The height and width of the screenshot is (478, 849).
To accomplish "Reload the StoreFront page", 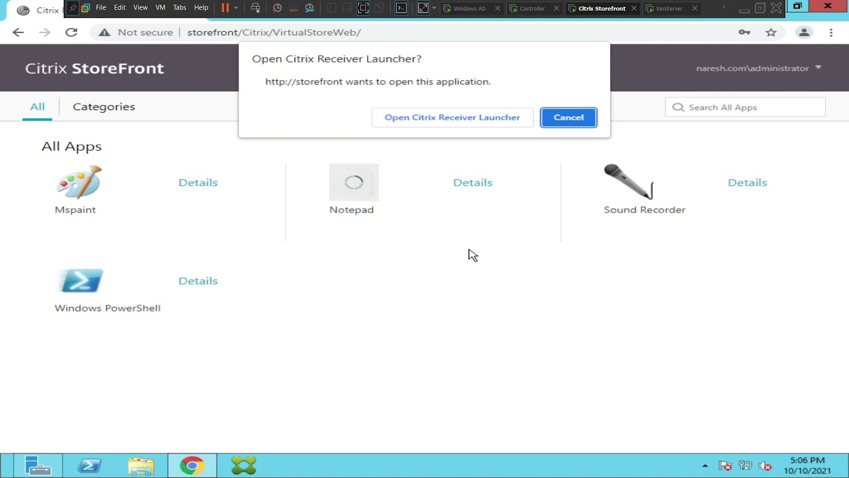I will click(x=71, y=32).
